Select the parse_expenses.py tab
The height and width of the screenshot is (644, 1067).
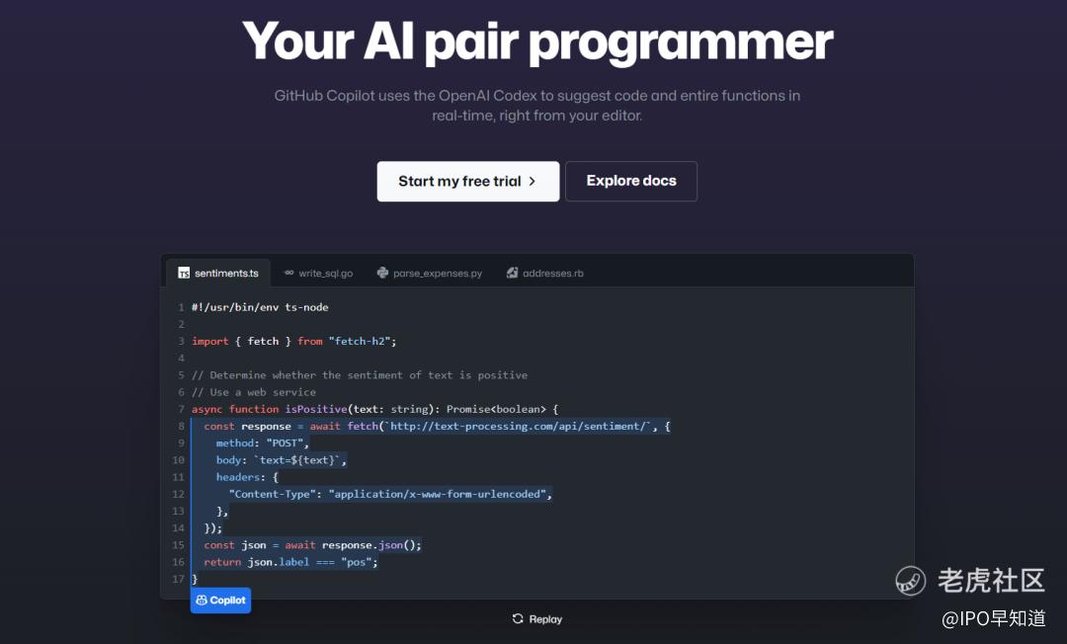(430, 273)
